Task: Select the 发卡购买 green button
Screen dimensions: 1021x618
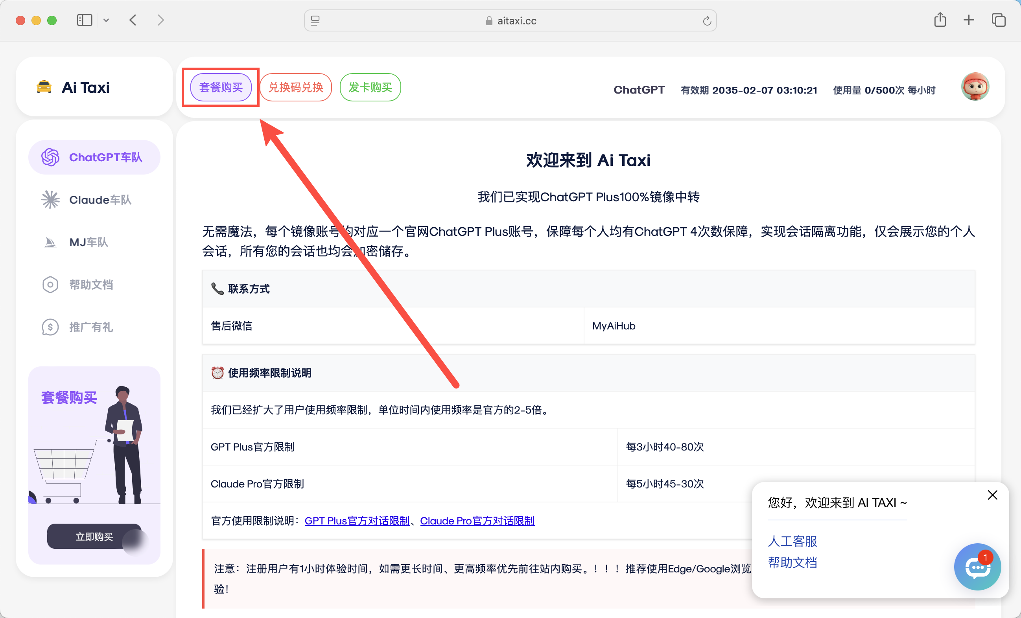Action: [x=370, y=87]
